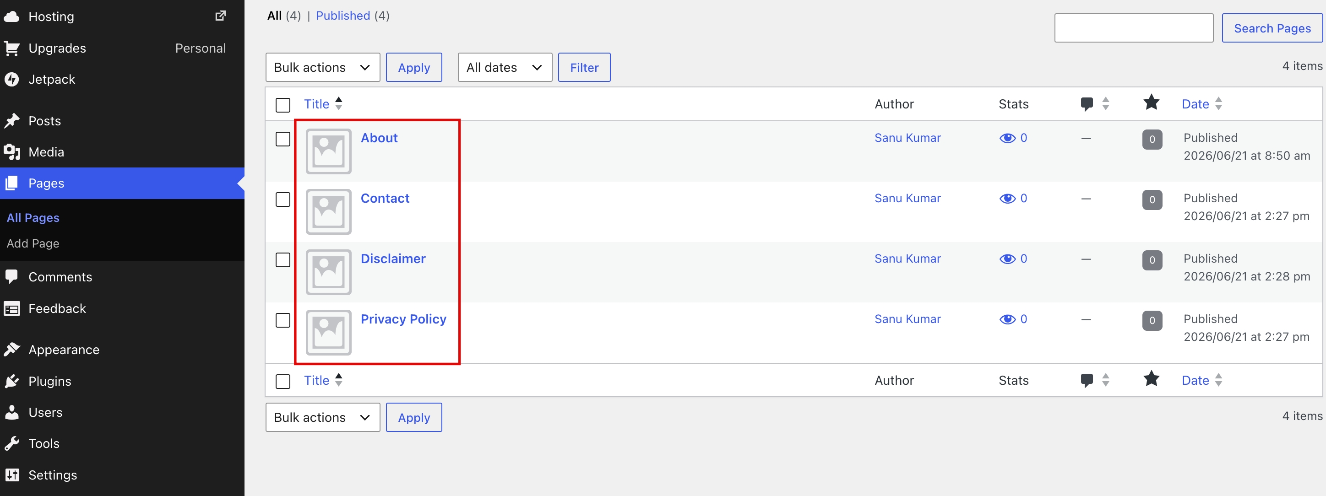This screenshot has height=496, width=1326.
Task: Open Tools using the wrench icon
Action: click(12, 443)
